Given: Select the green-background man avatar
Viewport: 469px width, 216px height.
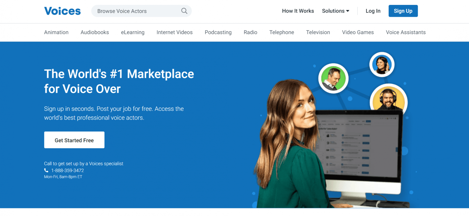Looking at the screenshot, I should (x=333, y=78).
